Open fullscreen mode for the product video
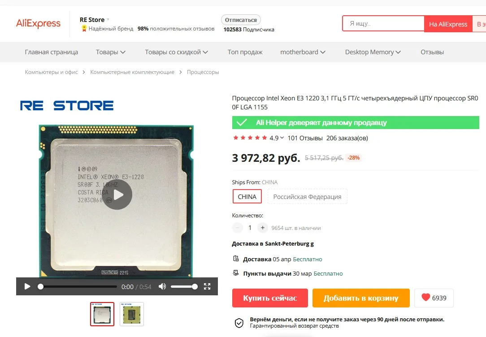The image size is (486, 337). 207,286
